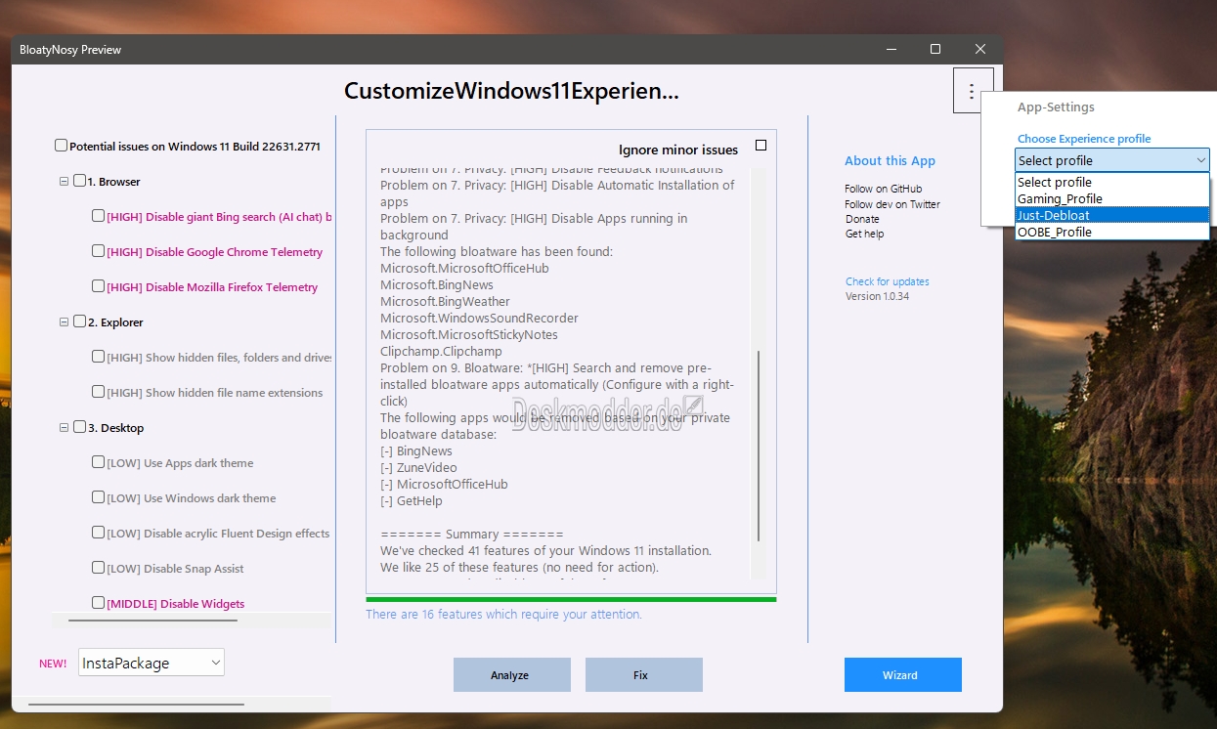Screen dimensions: 1217x729
Task: Check Disable Mozilla Firefox Telemetry
Action: [98, 286]
